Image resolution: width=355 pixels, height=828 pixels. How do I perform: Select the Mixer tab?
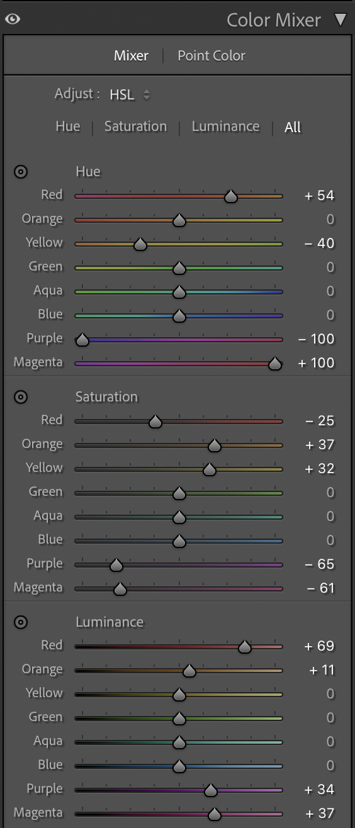(131, 55)
